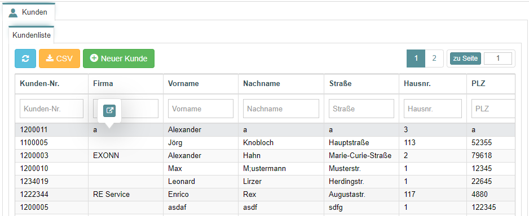Viewport: 529px width, 216px height.
Task: Go to page 2 of results
Action: 434,58
